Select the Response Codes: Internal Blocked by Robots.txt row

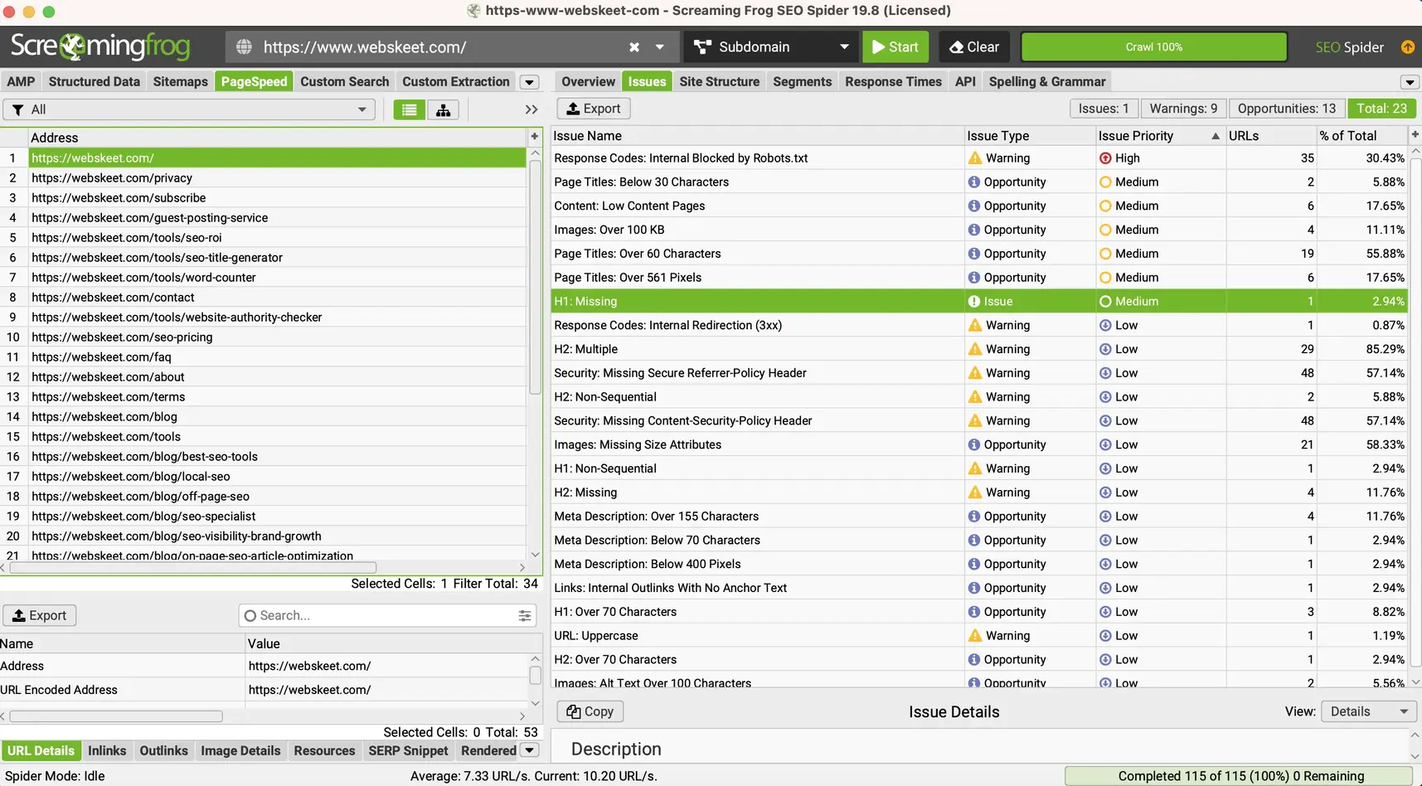click(x=979, y=158)
